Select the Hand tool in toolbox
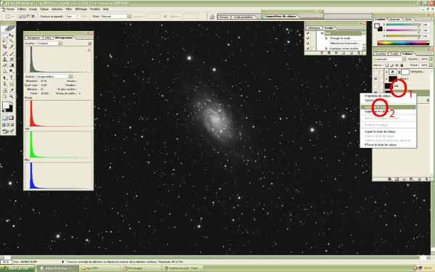This screenshot has height=272, width=435. 5,96
